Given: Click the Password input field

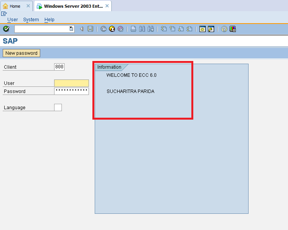Looking at the screenshot, I should click(x=72, y=91).
